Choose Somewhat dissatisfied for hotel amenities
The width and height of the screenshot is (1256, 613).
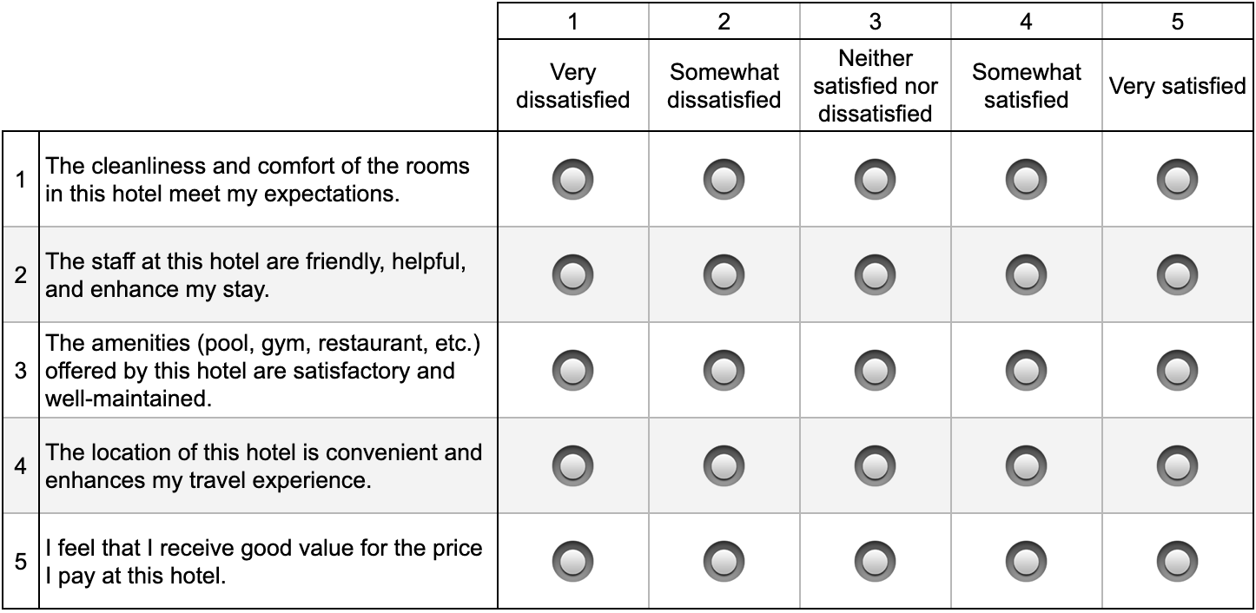pyautogui.click(x=724, y=371)
